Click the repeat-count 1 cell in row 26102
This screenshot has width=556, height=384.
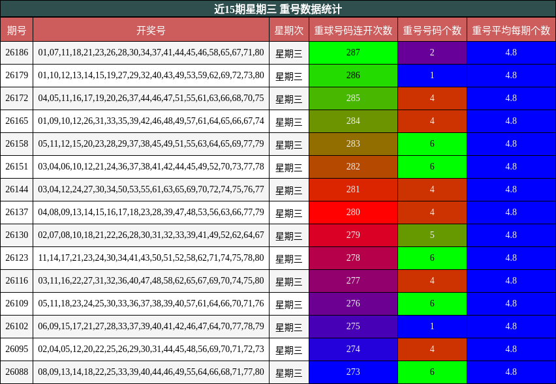pyautogui.click(x=432, y=326)
